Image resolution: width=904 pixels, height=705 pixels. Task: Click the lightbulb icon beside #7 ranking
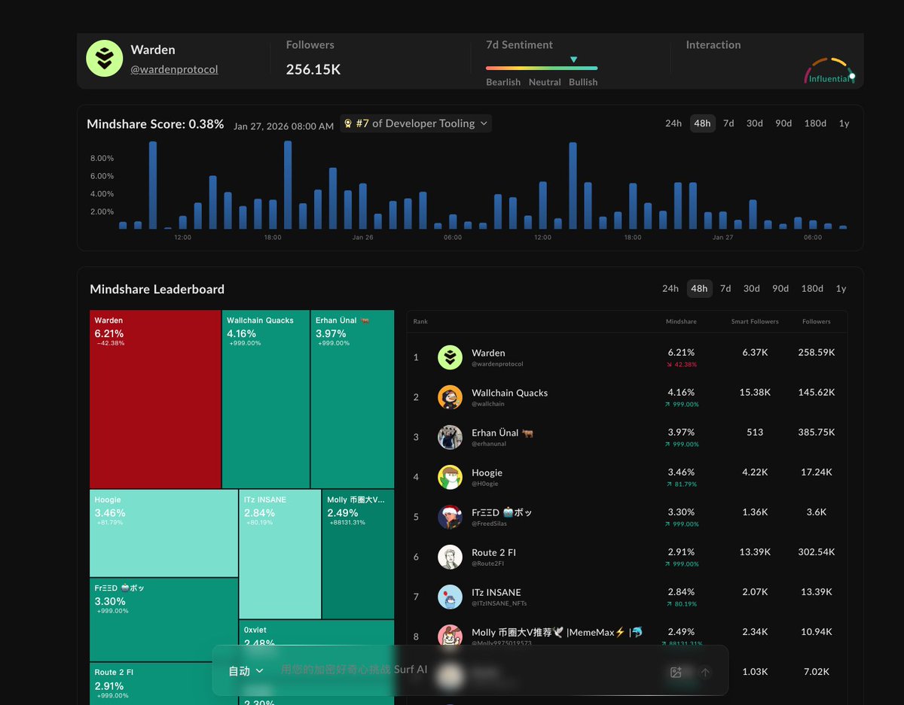(x=348, y=123)
